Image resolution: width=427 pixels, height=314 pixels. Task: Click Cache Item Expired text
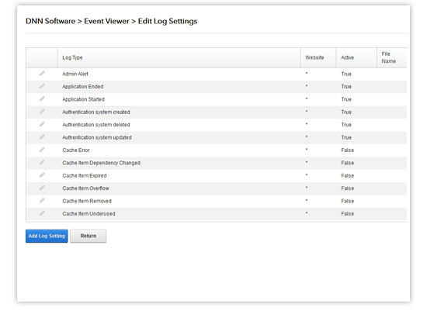pyautogui.click(x=85, y=176)
